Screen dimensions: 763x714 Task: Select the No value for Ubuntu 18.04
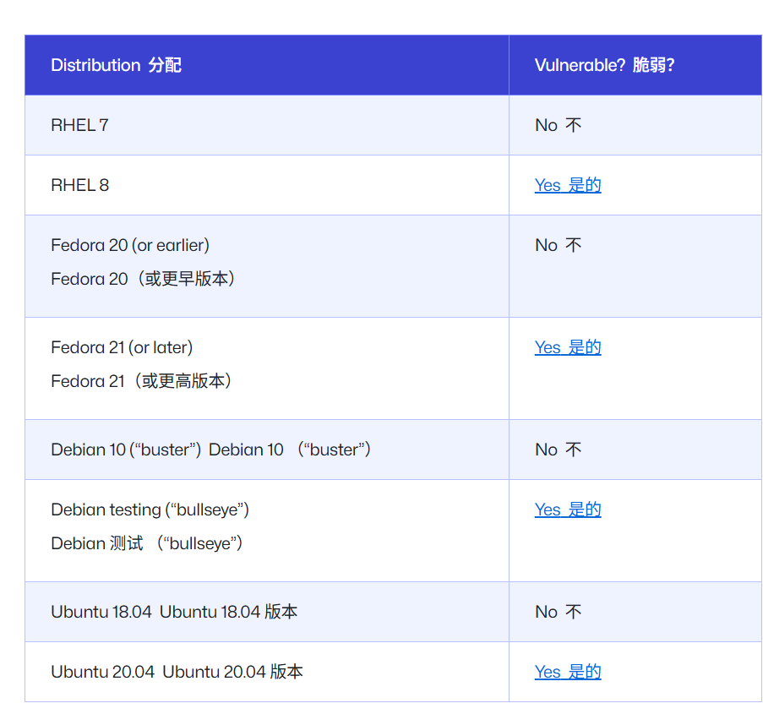559,612
